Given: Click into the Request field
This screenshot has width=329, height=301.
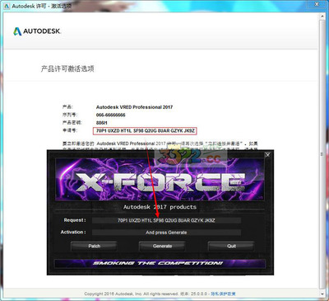Looking at the screenshot, I should (x=166, y=220).
